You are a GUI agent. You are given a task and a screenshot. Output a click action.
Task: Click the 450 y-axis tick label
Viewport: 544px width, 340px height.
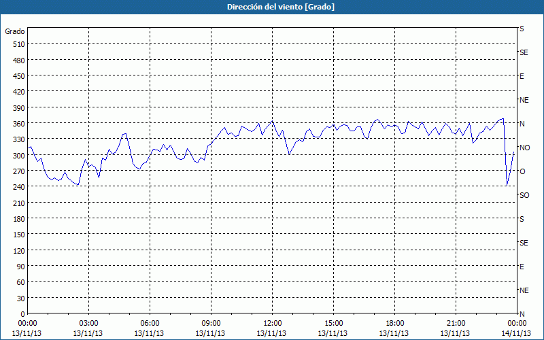coord(19,76)
